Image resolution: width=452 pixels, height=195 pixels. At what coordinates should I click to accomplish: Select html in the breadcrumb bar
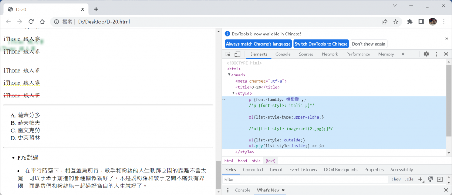click(x=229, y=161)
